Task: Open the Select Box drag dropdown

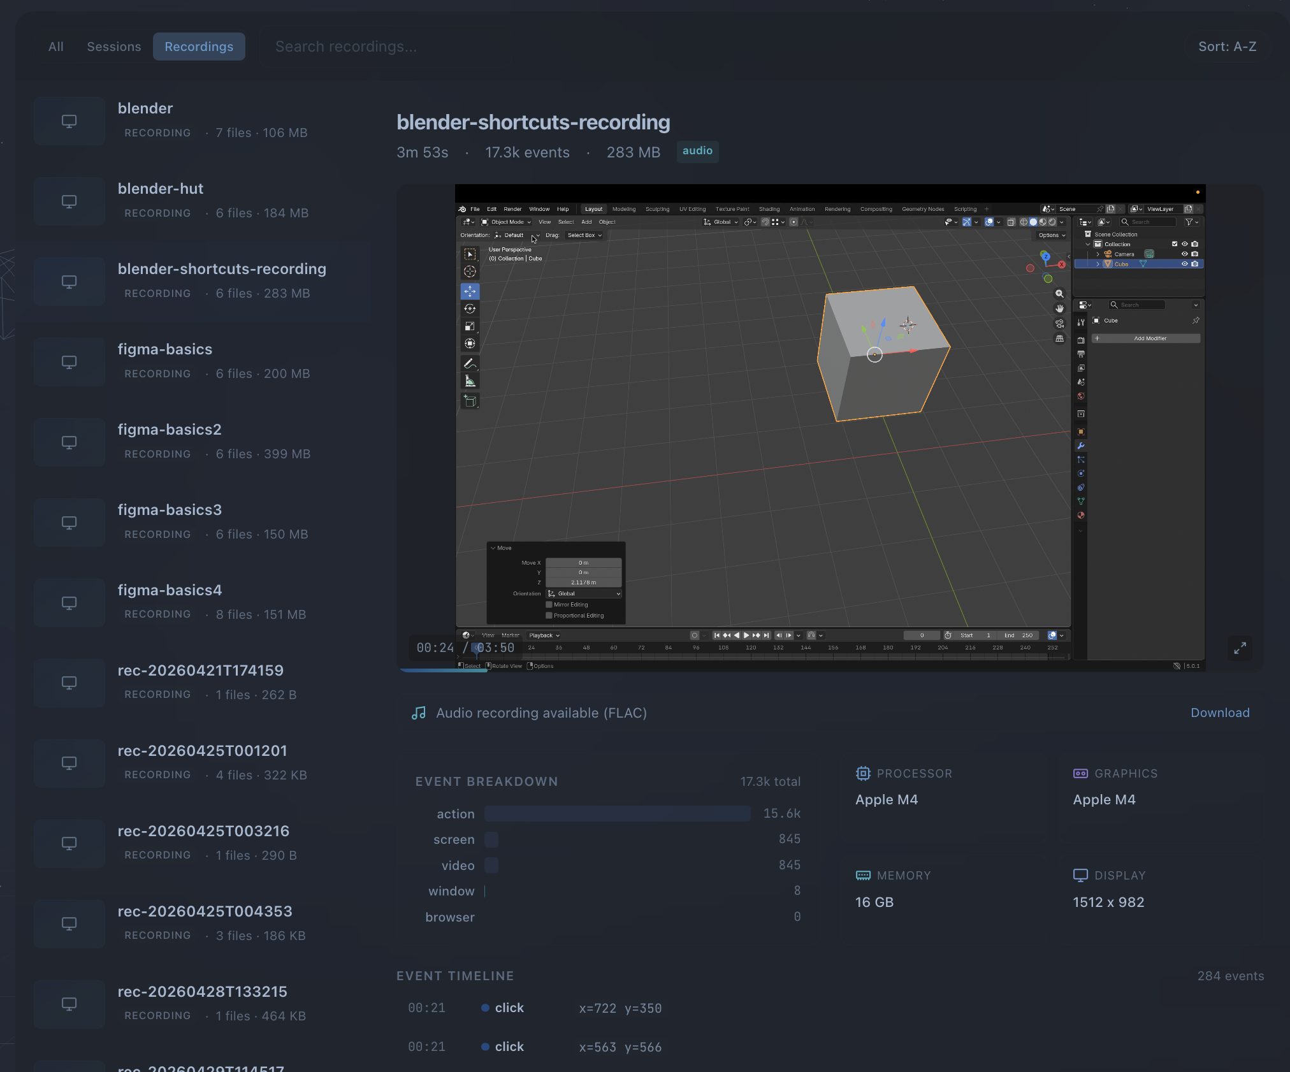Action: [x=584, y=235]
